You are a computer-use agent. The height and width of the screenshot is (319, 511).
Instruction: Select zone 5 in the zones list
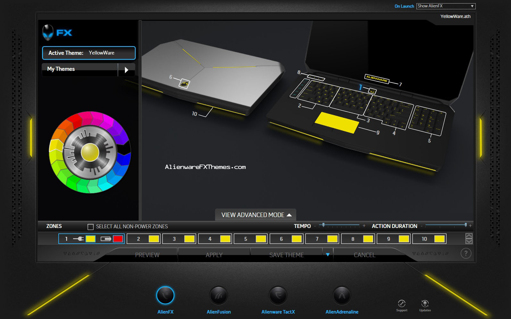pyautogui.click(x=251, y=239)
